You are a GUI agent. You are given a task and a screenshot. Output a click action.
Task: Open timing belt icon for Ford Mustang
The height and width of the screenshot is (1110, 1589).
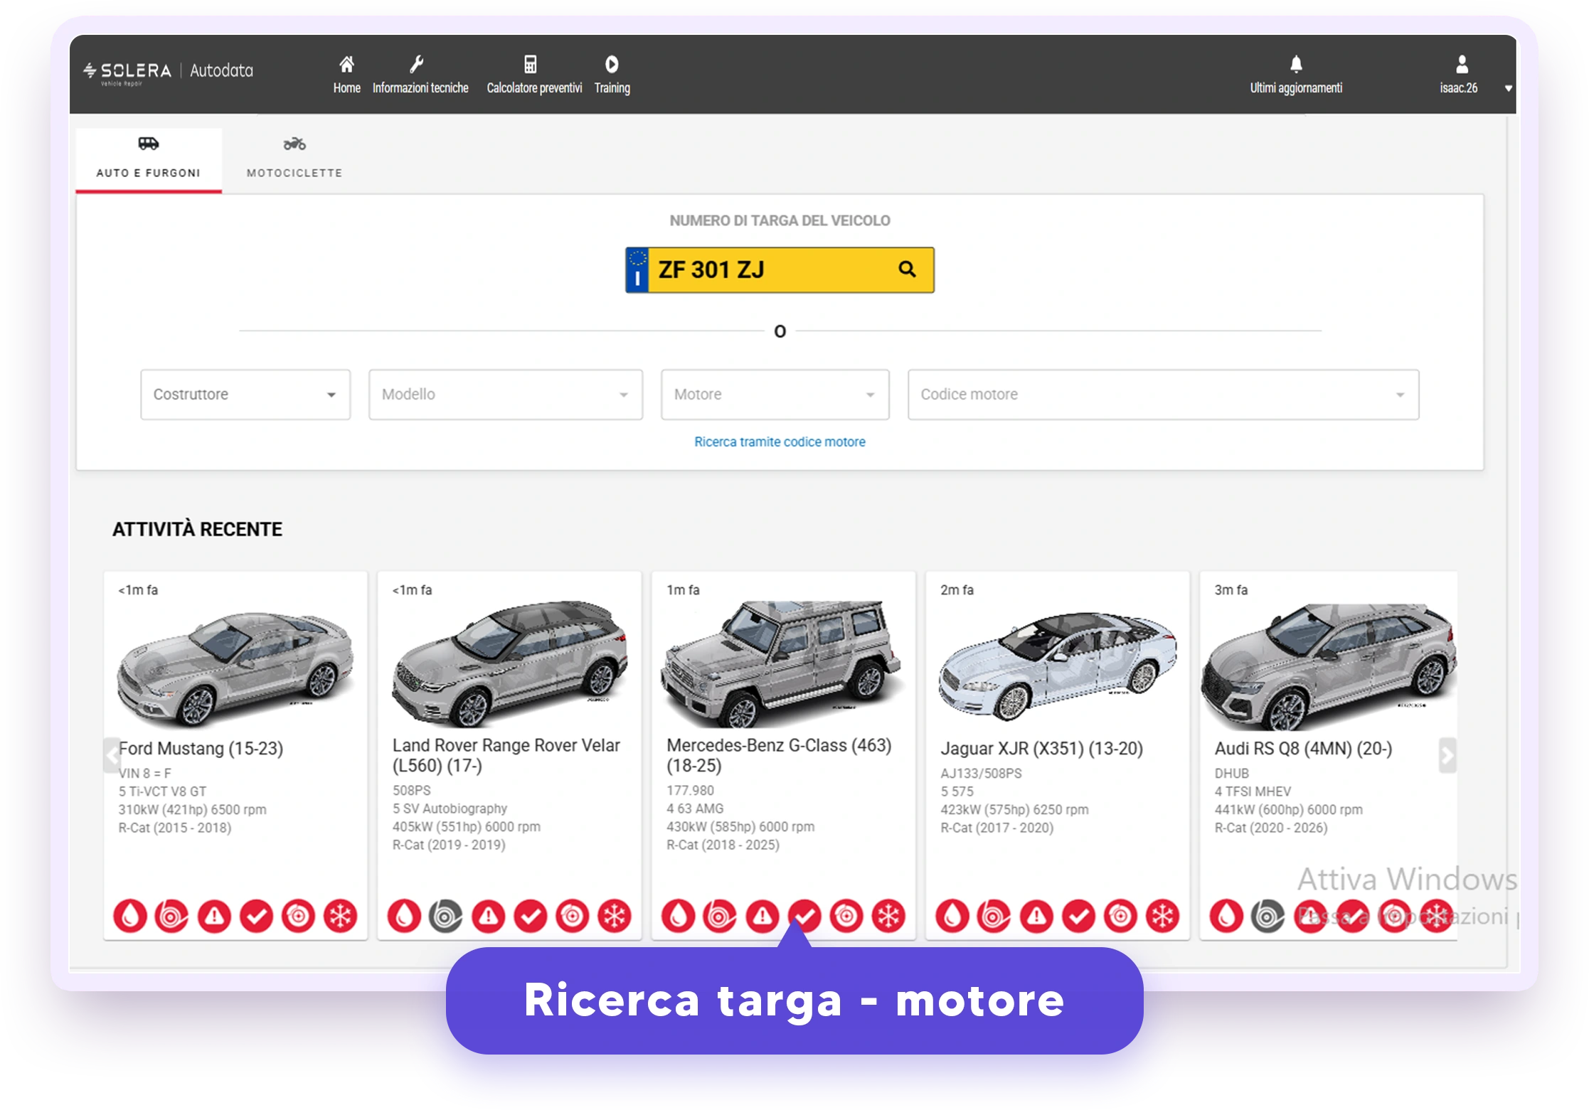coord(172,916)
